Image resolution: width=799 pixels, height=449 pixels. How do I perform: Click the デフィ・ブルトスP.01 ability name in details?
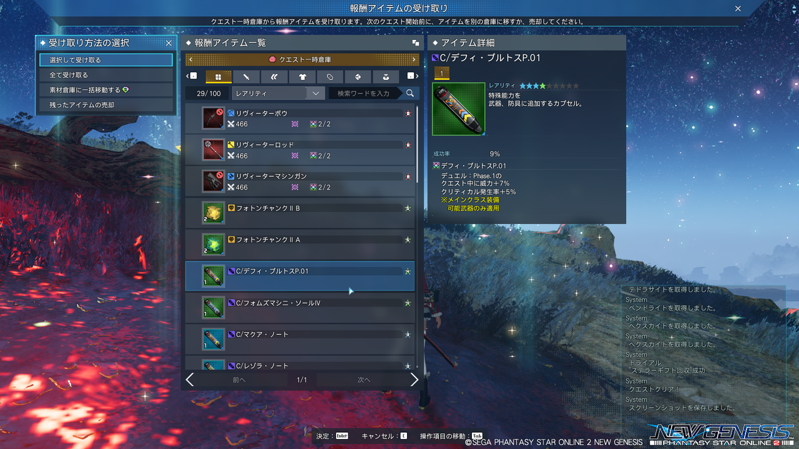(x=474, y=166)
